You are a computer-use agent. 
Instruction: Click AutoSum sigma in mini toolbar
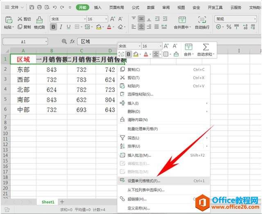click(206, 47)
